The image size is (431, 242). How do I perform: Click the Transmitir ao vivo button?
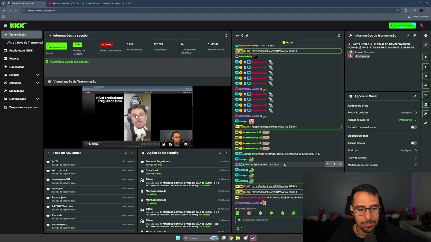coord(402,26)
